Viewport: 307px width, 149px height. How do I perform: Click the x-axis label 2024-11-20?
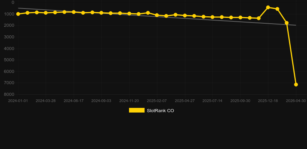point(129,101)
